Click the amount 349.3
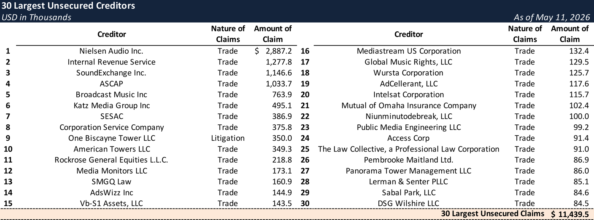This screenshot has width=594, height=220. coord(282,149)
